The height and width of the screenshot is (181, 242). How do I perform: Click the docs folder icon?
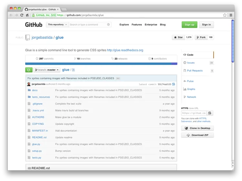29,90
